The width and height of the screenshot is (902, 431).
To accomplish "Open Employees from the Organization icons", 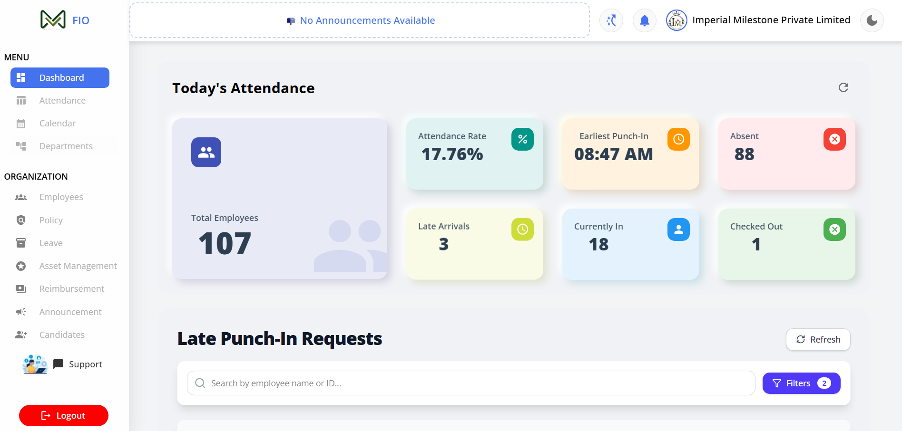I will (x=21, y=197).
